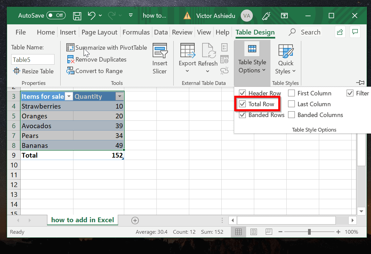This screenshot has height=254, width=371.
Task: Select row header 9
Action: click(14, 155)
